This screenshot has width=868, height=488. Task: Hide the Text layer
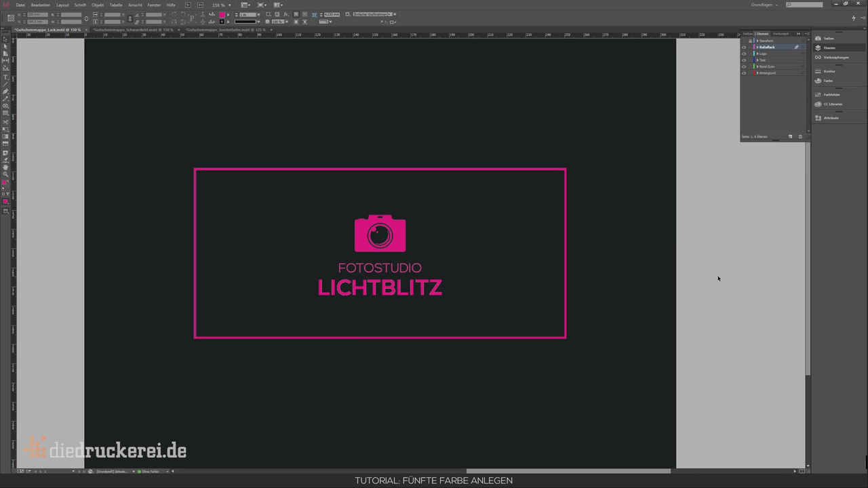click(744, 60)
